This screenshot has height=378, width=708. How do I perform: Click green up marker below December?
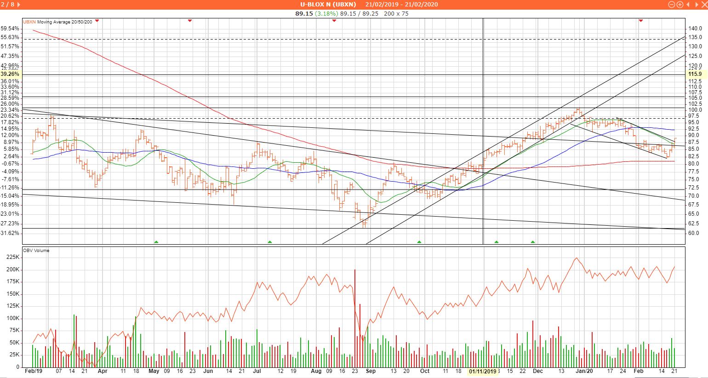tap(533, 241)
